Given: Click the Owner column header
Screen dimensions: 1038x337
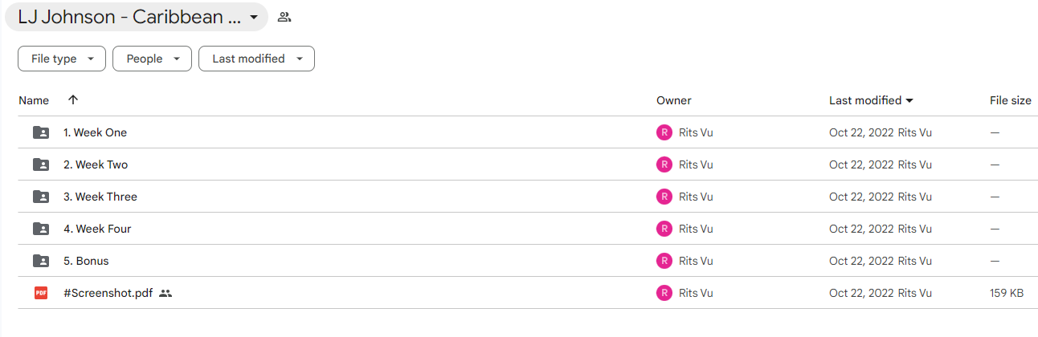Looking at the screenshot, I should point(674,100).
